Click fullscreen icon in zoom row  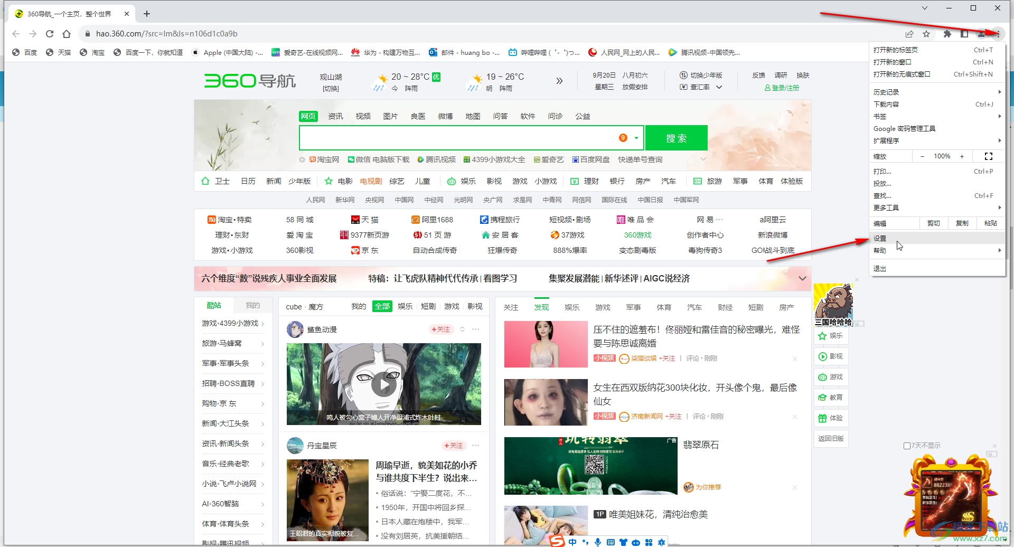989,156
